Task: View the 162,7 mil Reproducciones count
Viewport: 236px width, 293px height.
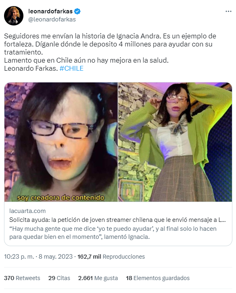Action: click(x=111, y=257)
